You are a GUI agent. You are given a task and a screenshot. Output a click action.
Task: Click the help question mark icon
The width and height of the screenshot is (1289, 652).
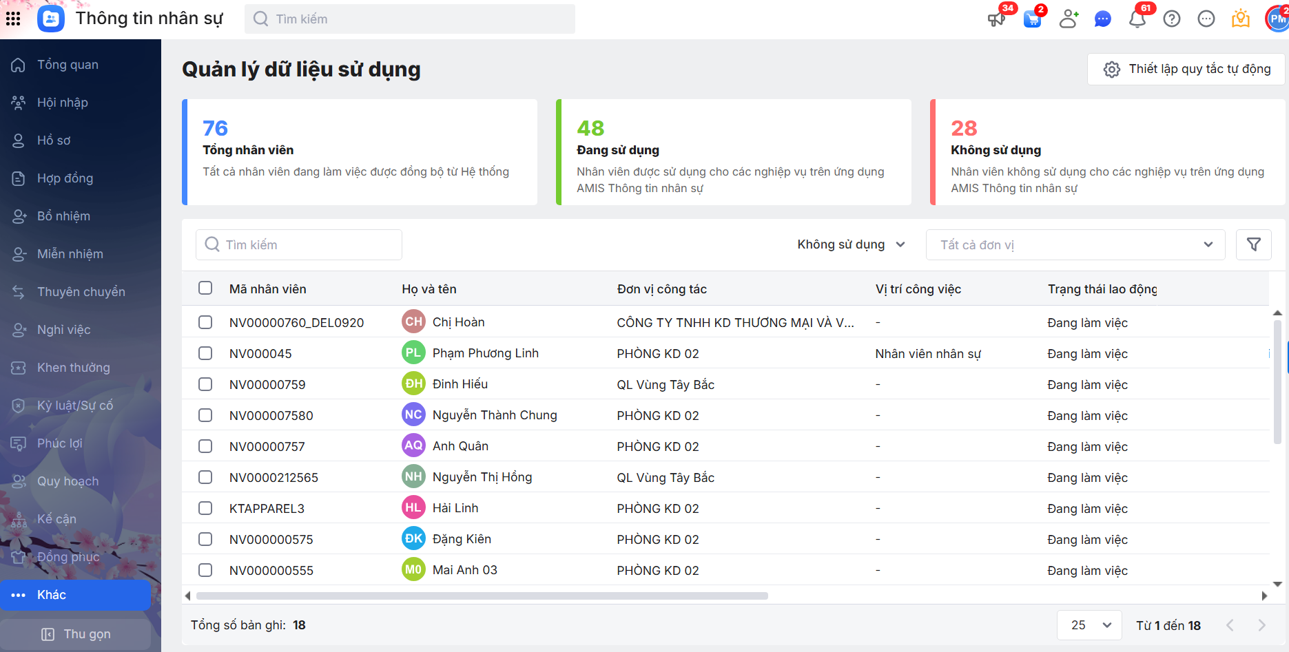1171,19
